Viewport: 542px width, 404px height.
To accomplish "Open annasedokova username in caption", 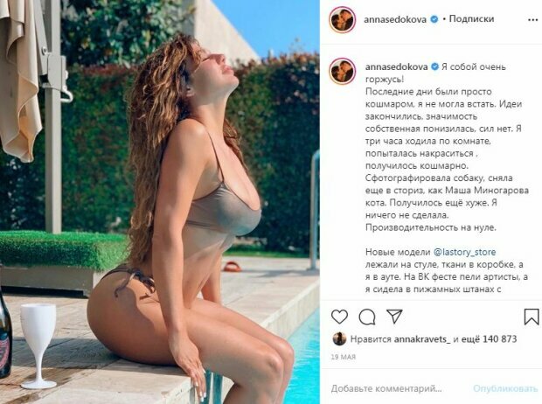I will [396, 66].
